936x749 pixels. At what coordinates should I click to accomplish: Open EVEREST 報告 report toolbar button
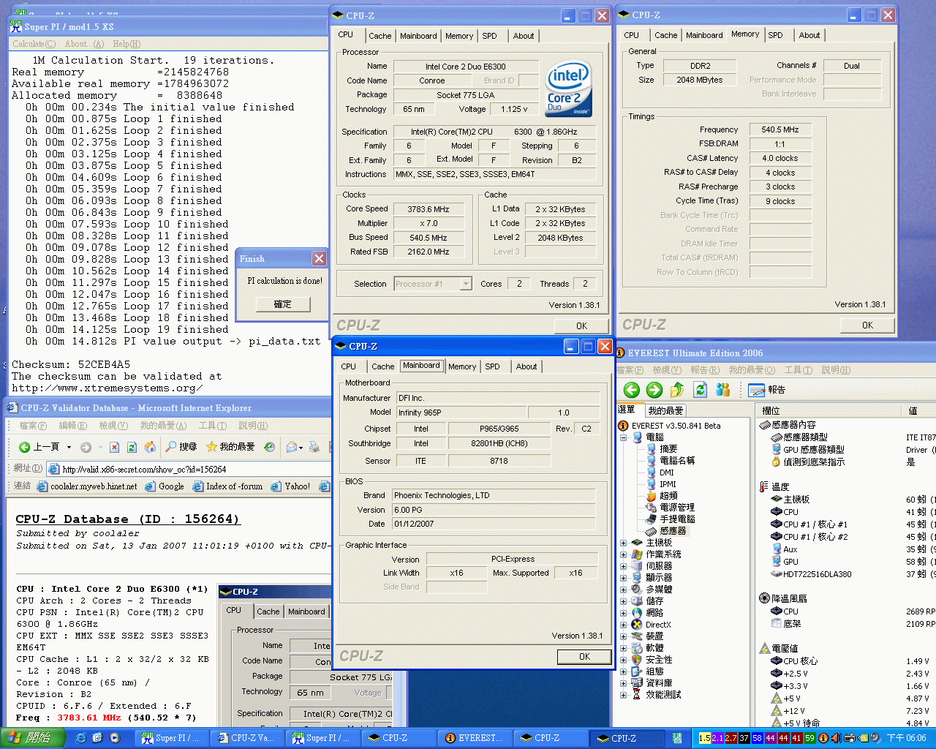coord(767,390)
